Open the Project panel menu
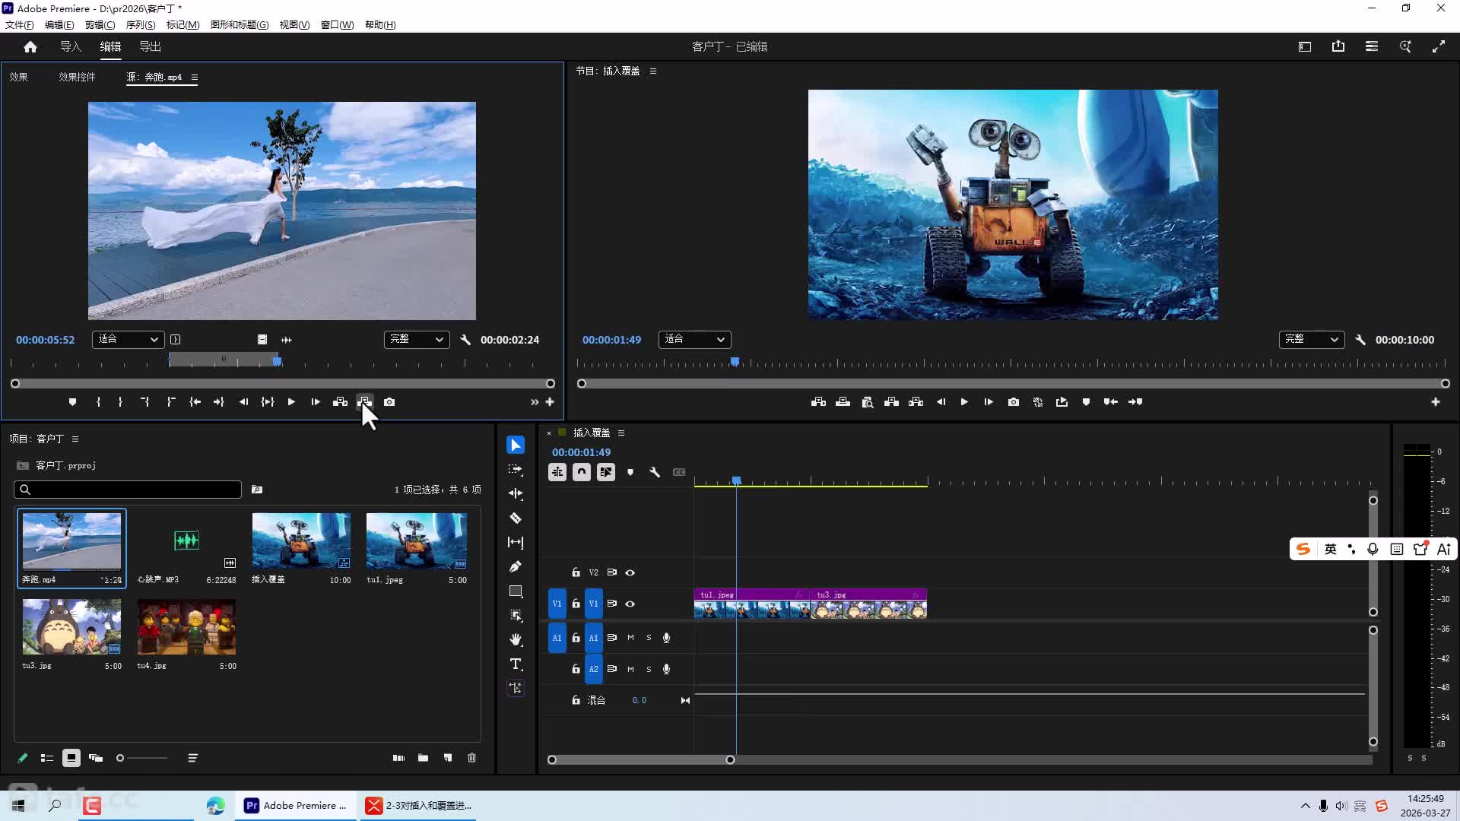1460x821 pixels. tap(75, 439)
